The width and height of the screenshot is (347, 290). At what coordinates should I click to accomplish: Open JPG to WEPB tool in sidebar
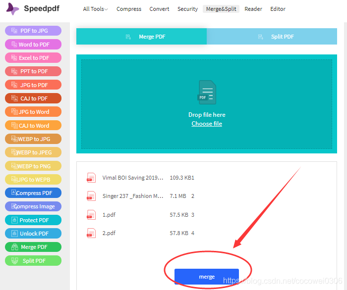(x=33, y=179)
